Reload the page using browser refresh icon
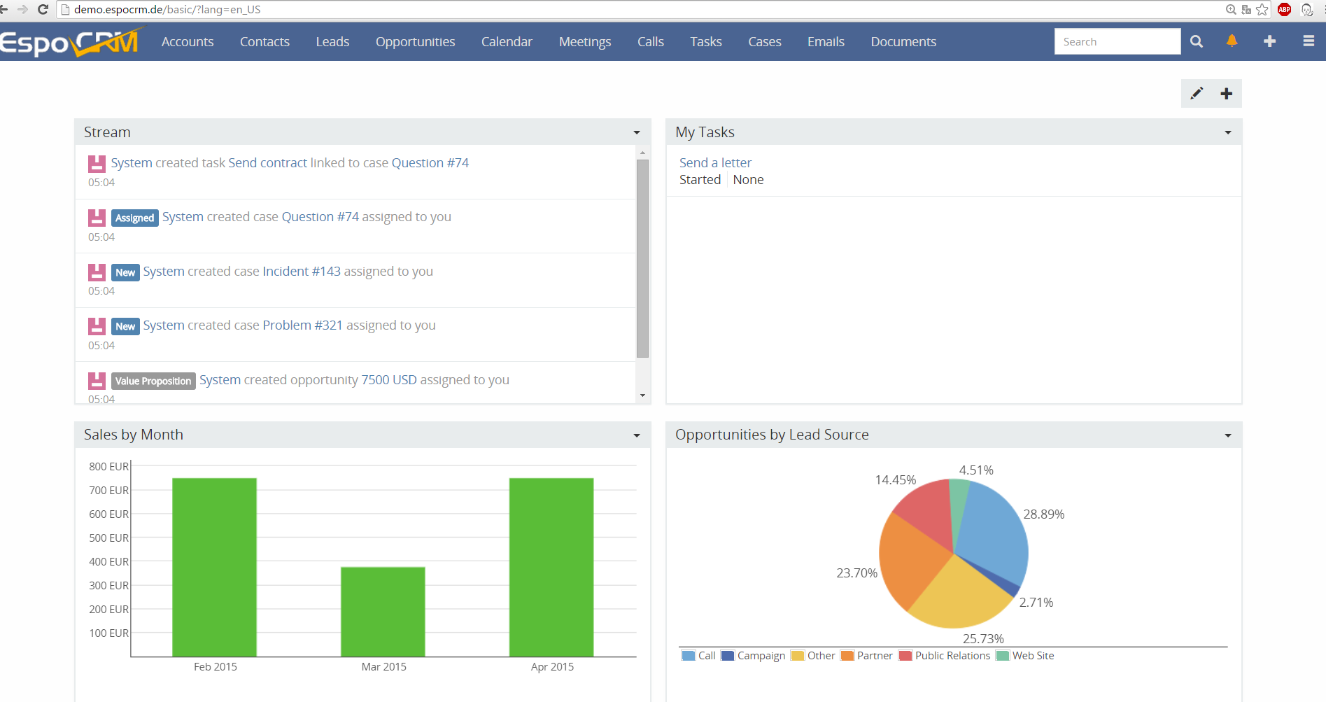The image size is (1326, 702). (x=43, y=10)
